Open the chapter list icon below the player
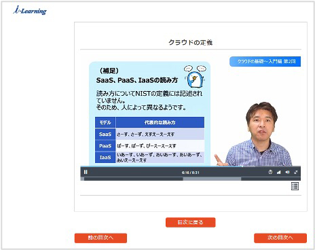The height and width of the screenshot is (250, 315). click(295, 186)
